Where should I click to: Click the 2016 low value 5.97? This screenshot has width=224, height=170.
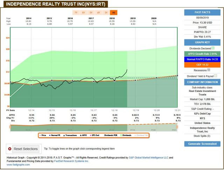click(x=70, y=24)
